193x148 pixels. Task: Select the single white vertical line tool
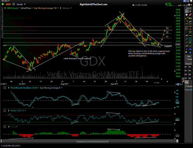tap(187, 49)
